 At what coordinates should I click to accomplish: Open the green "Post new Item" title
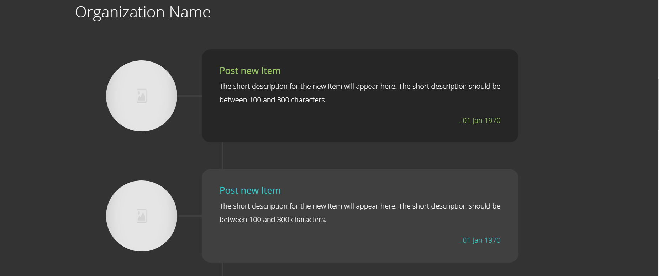tap(250, 71)
